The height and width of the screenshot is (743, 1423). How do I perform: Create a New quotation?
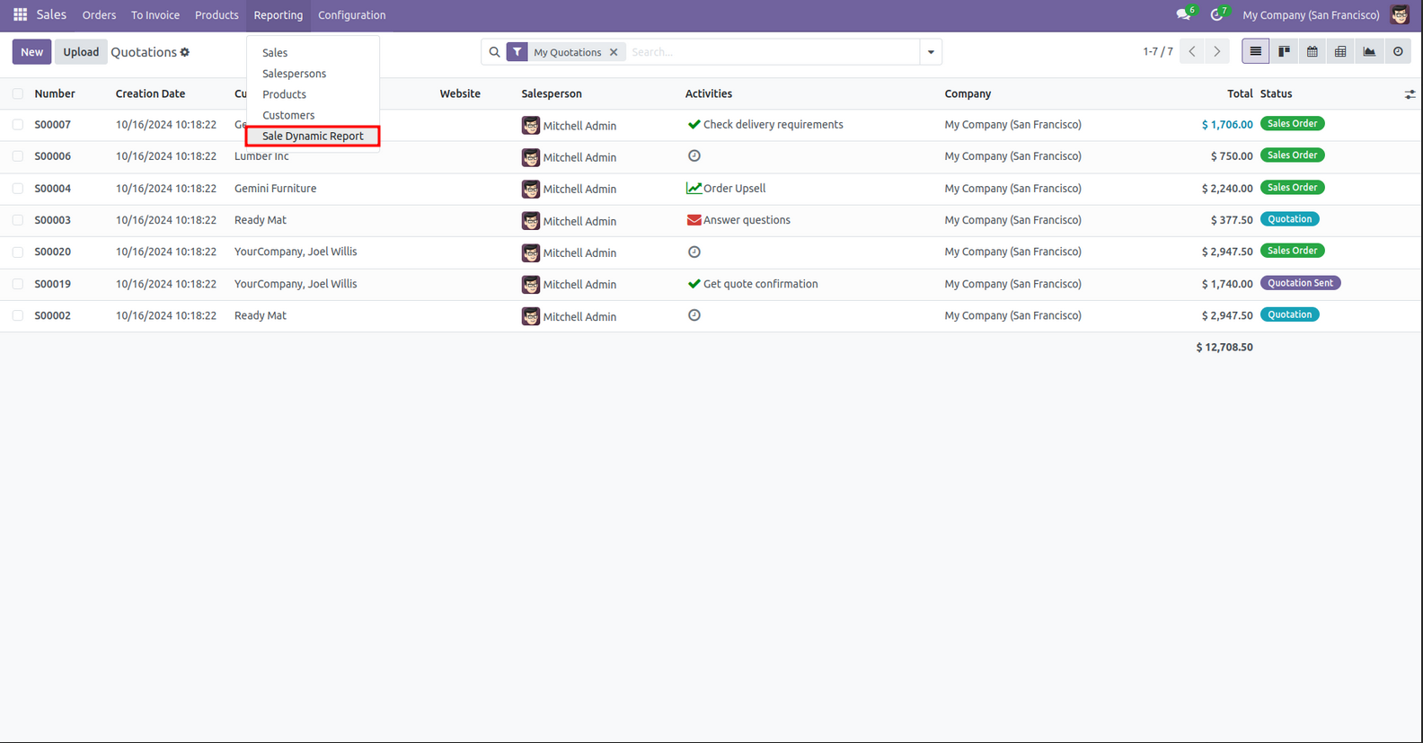(31, 52)
